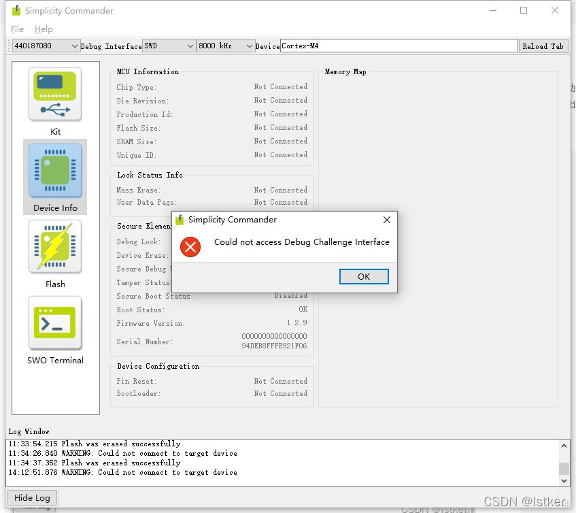Click the Device Erase label

tap(143, 255)
